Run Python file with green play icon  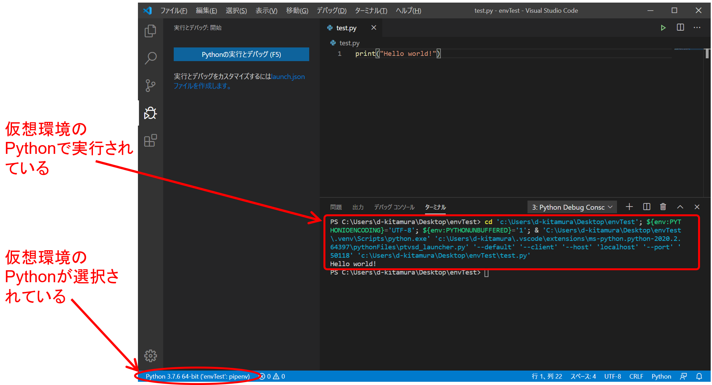(x=663, y=28)
